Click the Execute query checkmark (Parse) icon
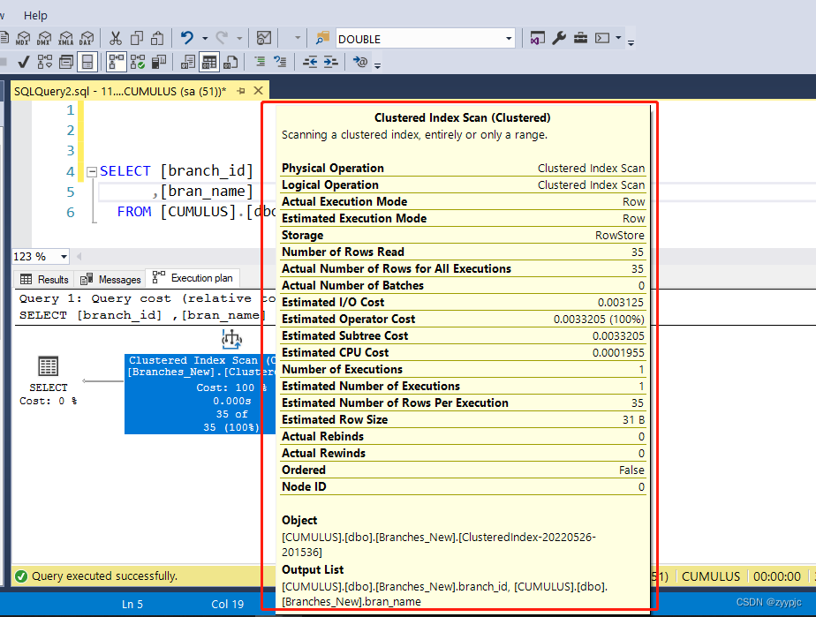The width and height of the screenshot is (816, 617). click(x=24, y=62)
